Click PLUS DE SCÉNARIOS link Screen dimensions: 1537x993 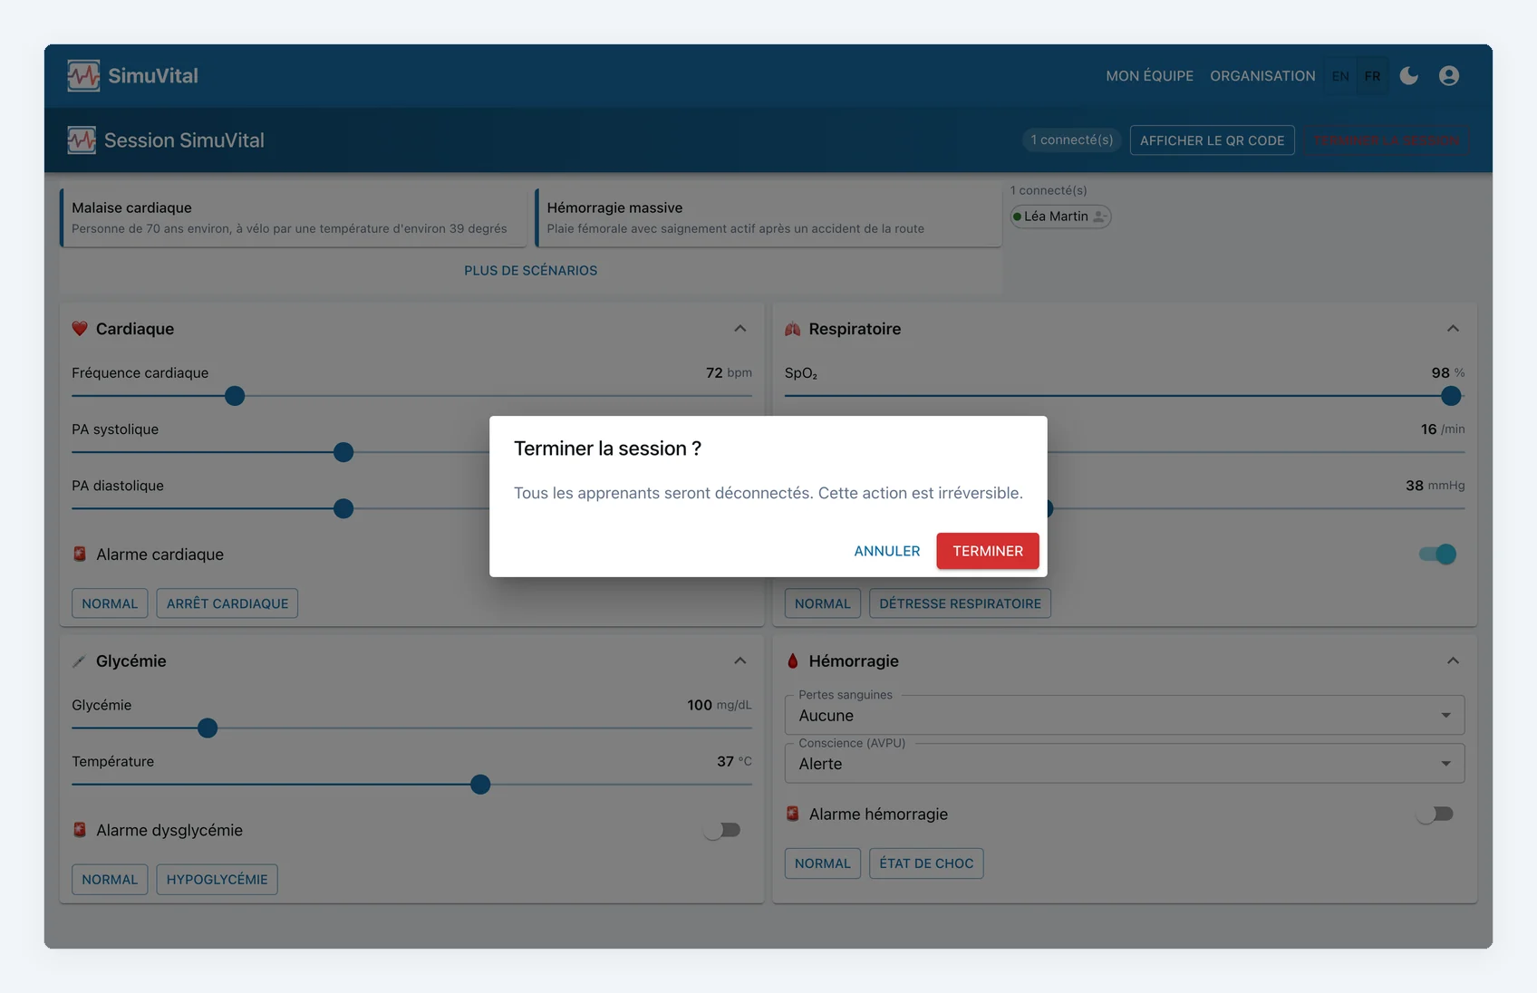coord(530,270)
